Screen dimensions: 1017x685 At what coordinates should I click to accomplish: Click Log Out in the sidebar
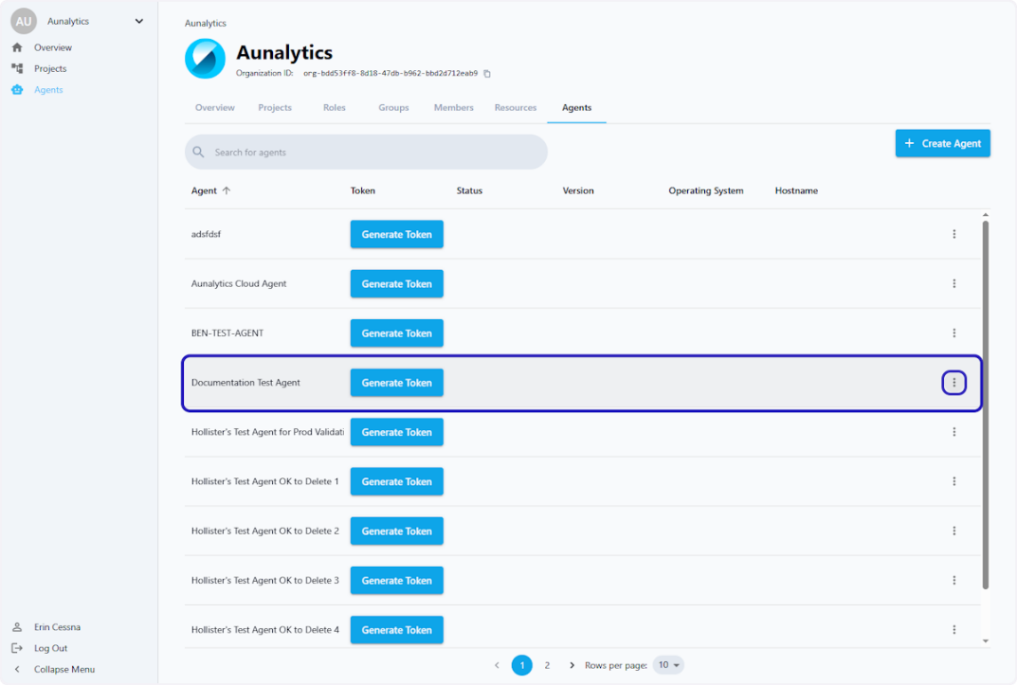[40, 648]
